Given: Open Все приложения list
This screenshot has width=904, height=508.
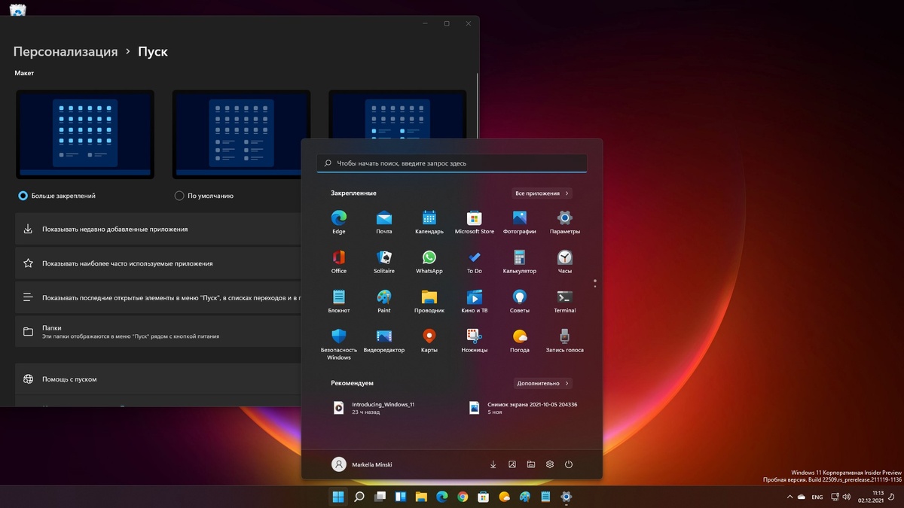Looking at the screenshot, I should coord(542,193).
